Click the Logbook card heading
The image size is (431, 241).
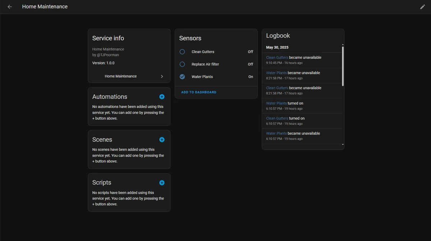[x=278, y=35]
